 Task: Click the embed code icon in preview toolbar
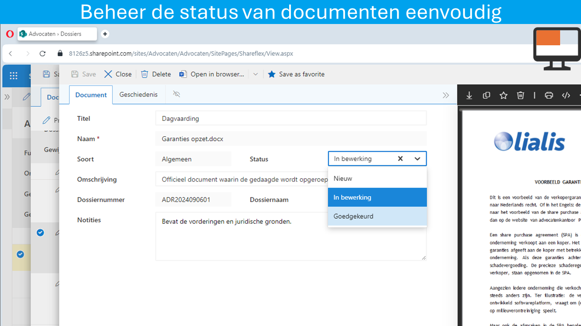click(x=566, y=95)
